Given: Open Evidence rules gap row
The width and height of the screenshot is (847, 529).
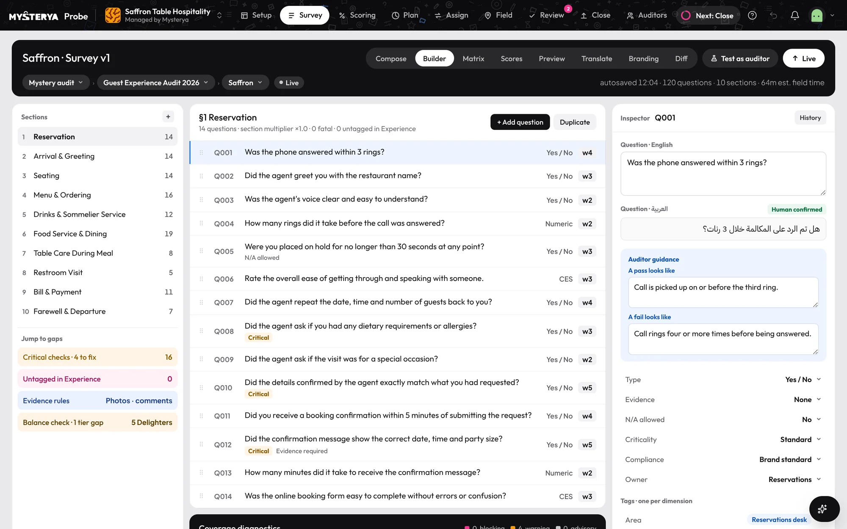Looking at the screenshot, I should coord(97,401).
